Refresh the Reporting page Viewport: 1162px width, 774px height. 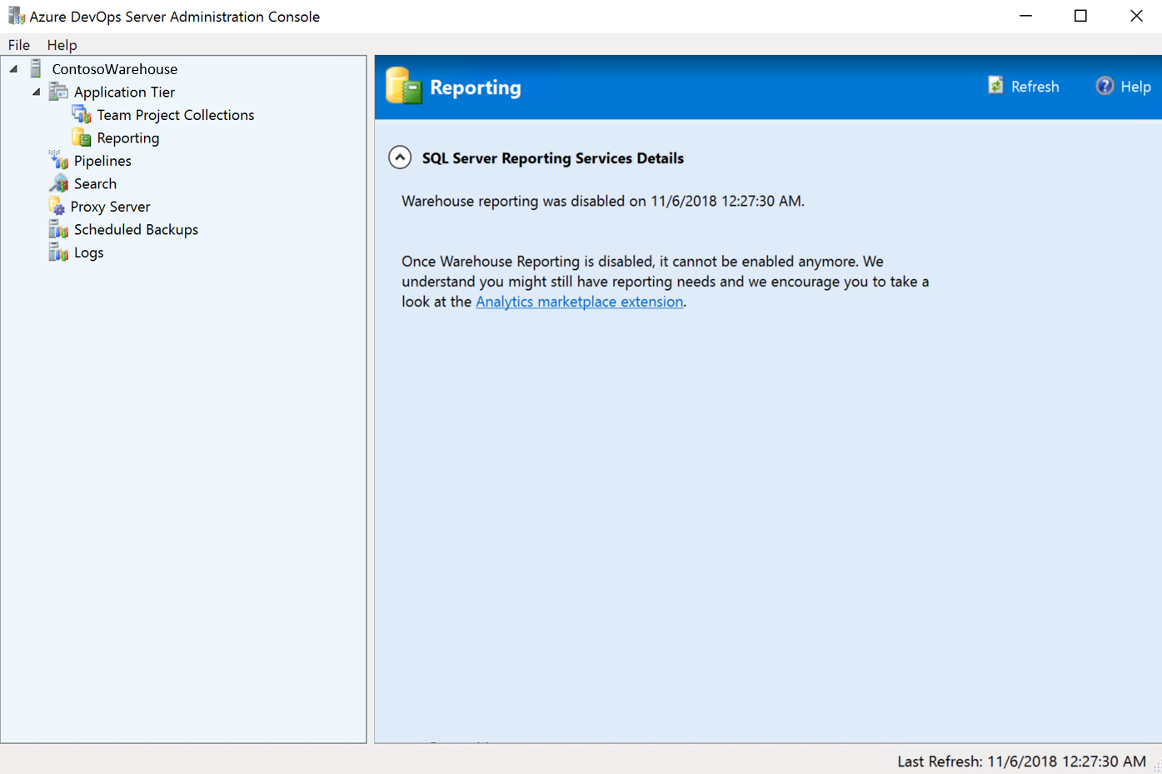coord(1024,87)
